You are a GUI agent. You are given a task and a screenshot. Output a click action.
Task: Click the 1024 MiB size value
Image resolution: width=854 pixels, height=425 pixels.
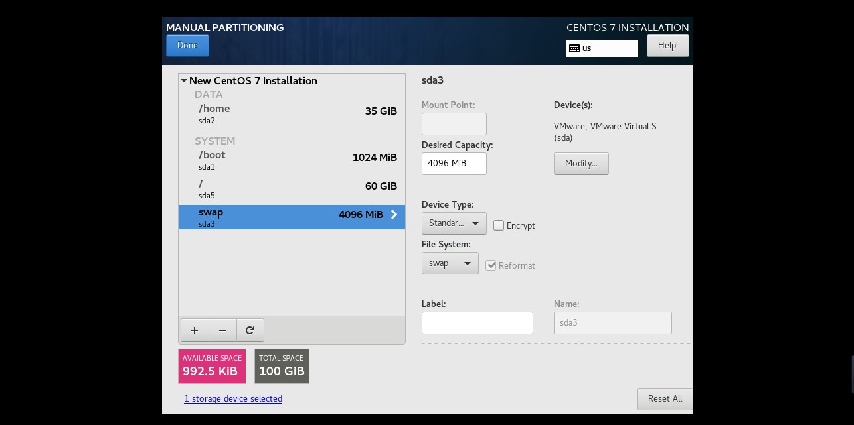click(x=375, y=158)
